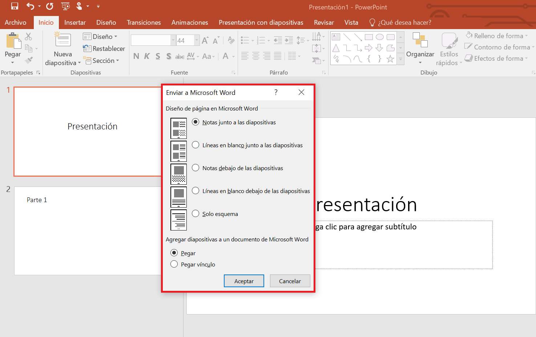
Task: Click the Aceptar button
Action: (244, 281)
